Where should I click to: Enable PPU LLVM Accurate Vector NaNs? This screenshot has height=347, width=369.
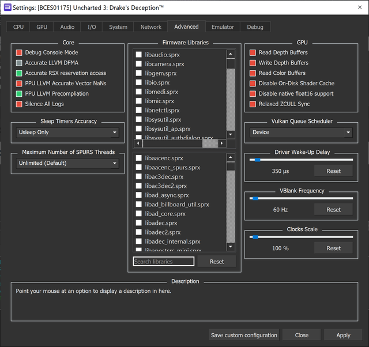point(19,84)
